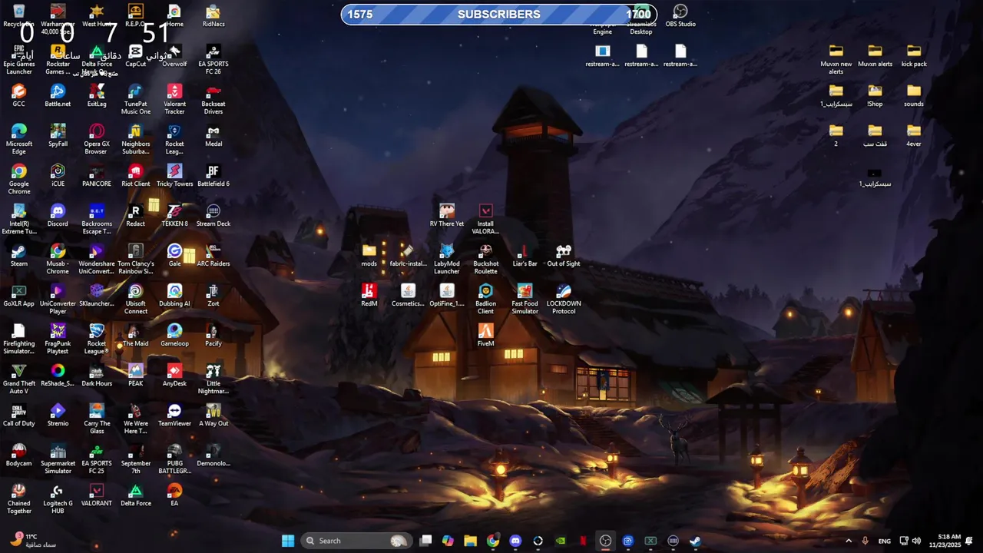Viewport: 983px width, 553px height.
Task: Open the clock and date flyout
Action: (945, 541)
